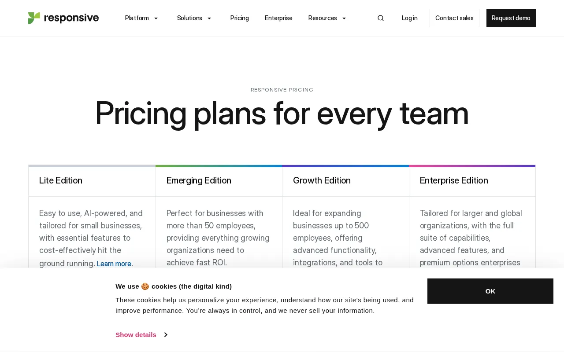
Task: Click the responsive wordmark text in header
Action: 71,18
